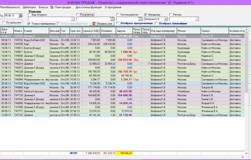Click the Тип покупателя filter text field

pos(128,19)
